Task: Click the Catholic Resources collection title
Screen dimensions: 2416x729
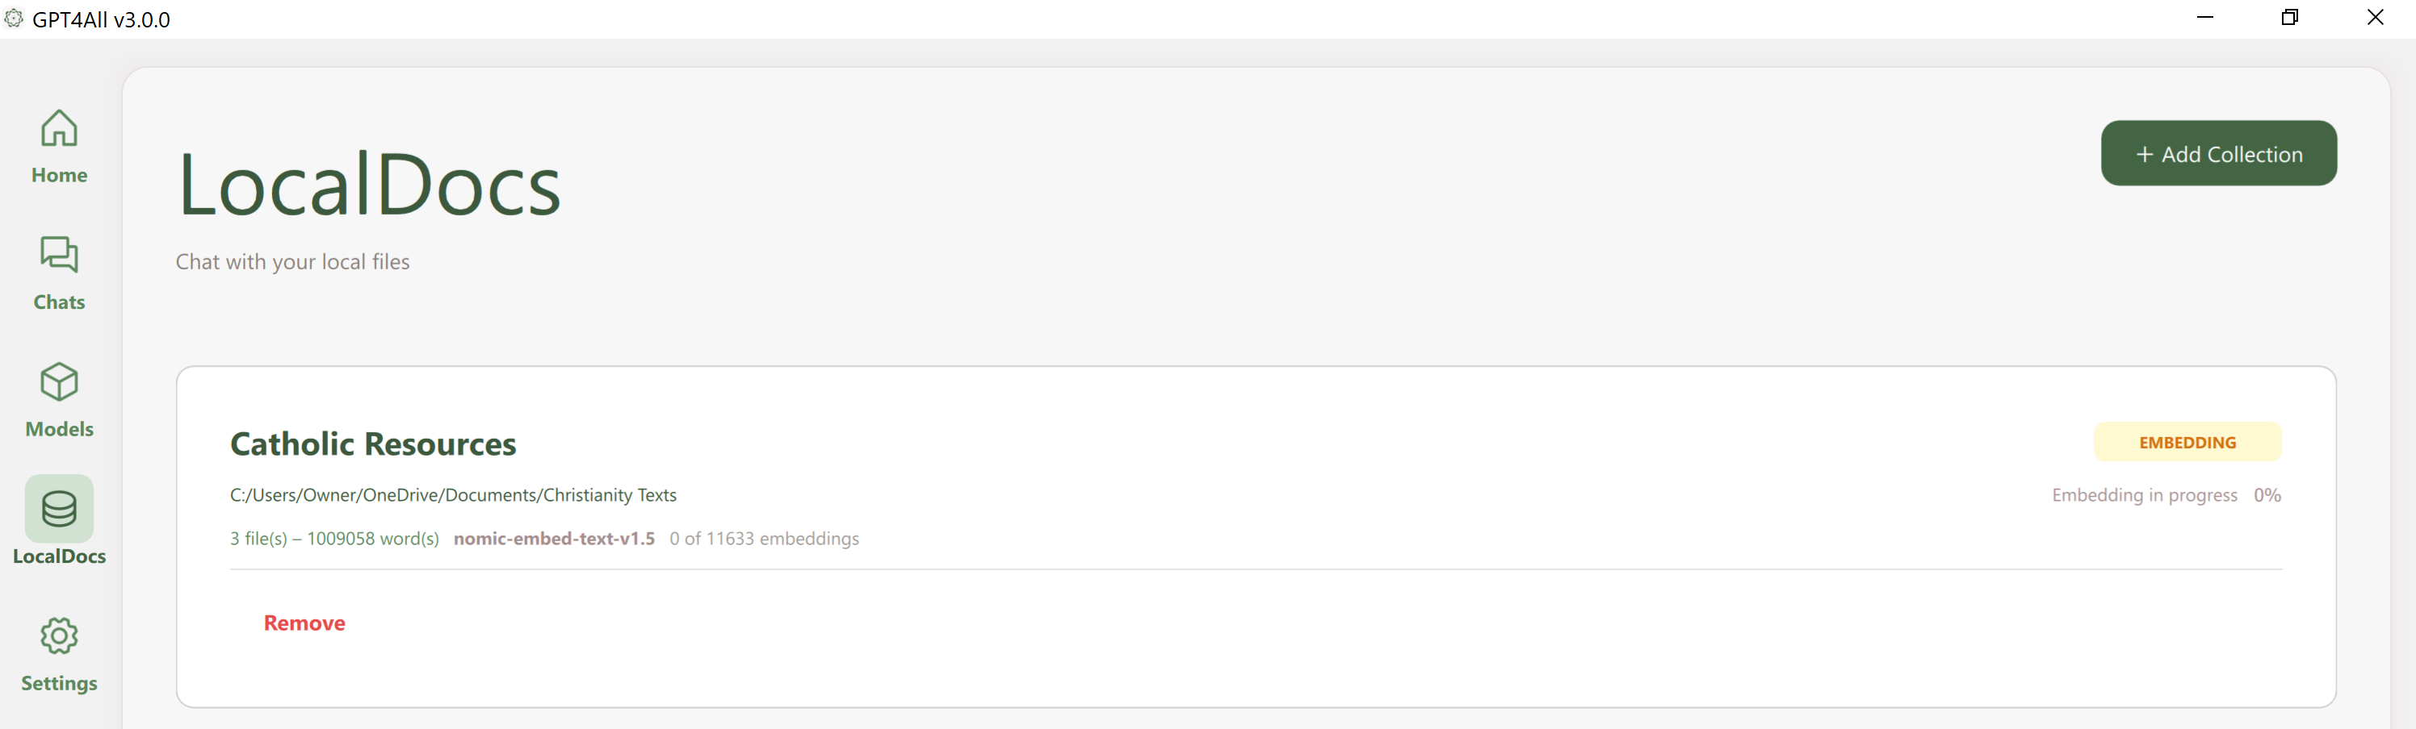Action: pos(373,444)
